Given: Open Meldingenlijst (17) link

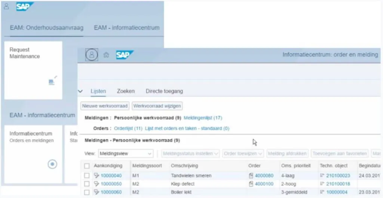Looking at the screenshot, I should pyautogui.click(x=203, y=118).
